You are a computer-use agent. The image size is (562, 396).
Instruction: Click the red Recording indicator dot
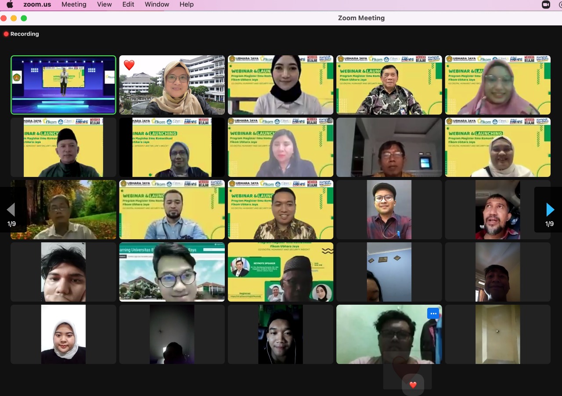point(5,33)
